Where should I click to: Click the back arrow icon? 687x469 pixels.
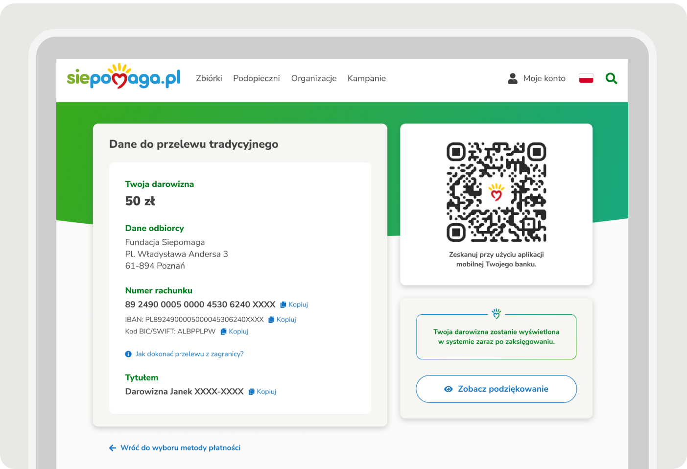(x=113, y=448)
